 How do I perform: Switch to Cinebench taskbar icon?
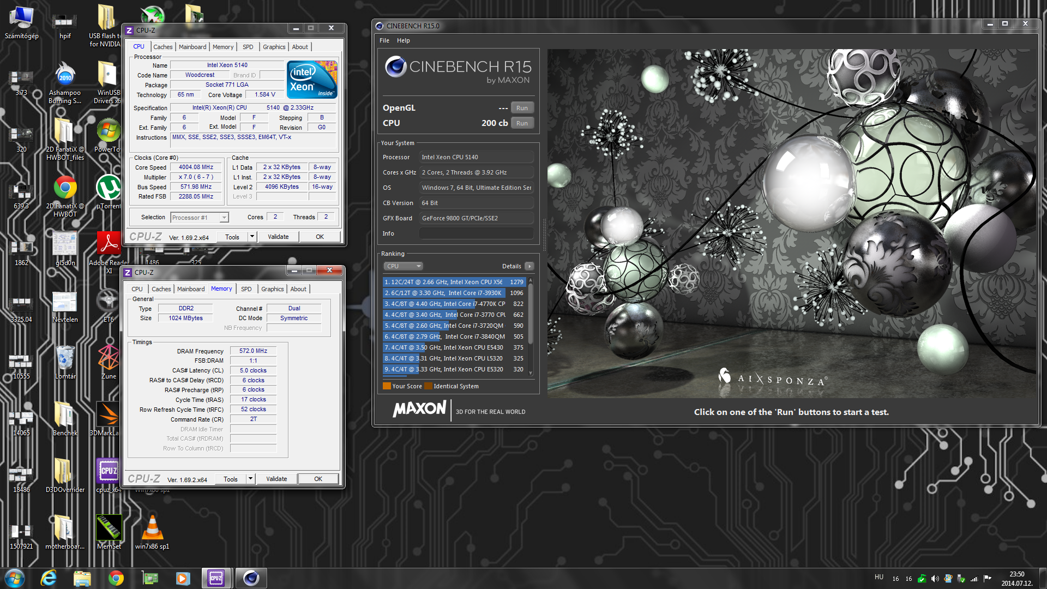click(251, 578)
